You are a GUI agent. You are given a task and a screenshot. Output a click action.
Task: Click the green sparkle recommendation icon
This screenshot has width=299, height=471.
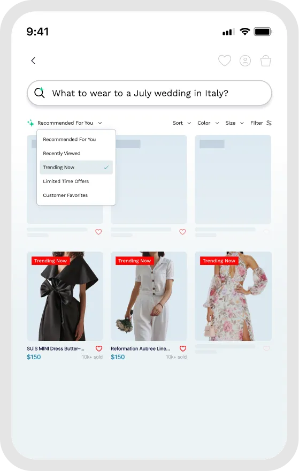pyautogui.click(x=30, y=123)
